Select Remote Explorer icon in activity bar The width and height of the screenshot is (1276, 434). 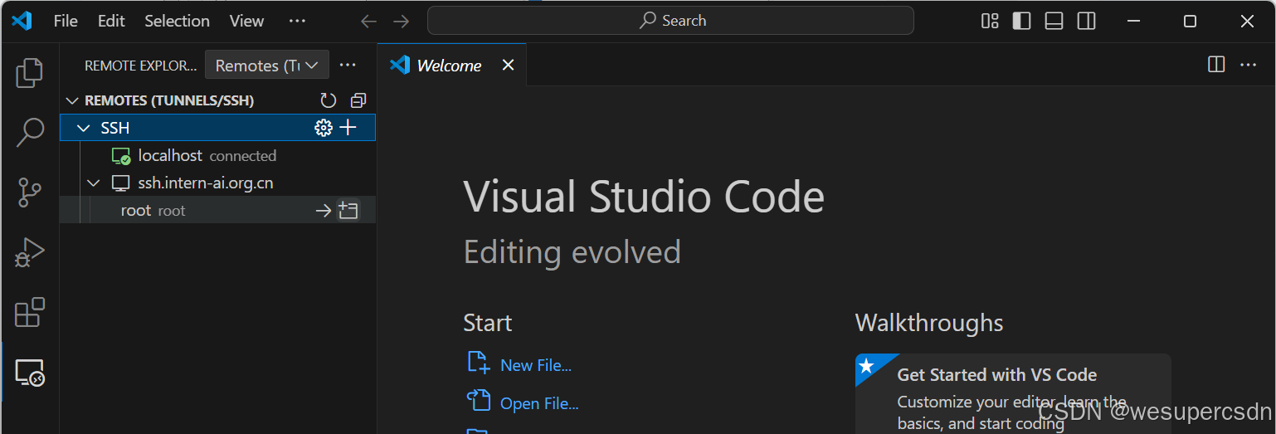tap(30, 373)
